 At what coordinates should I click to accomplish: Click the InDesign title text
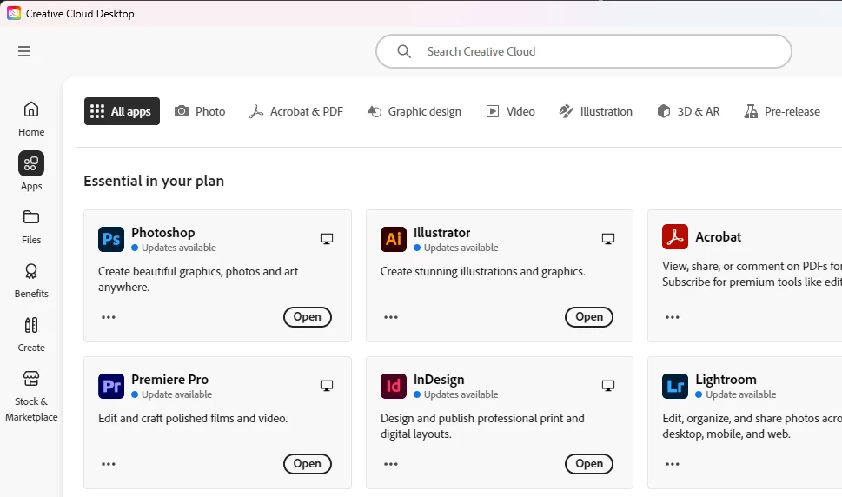tap(439, 380)
